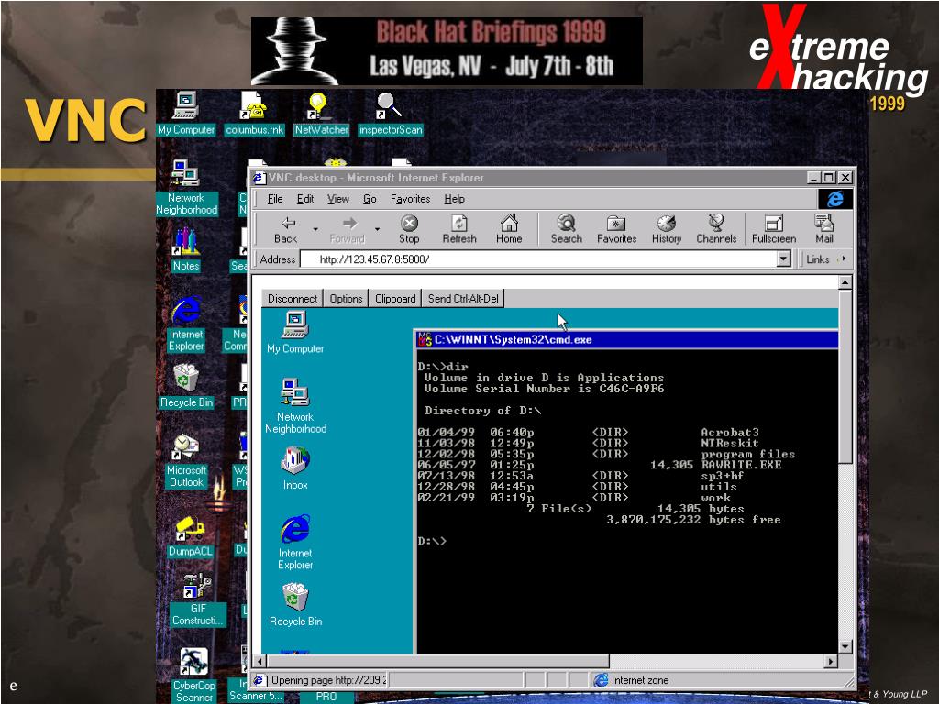
Task: Expand the Links toolbar chevron
Action: coord(843,258)
